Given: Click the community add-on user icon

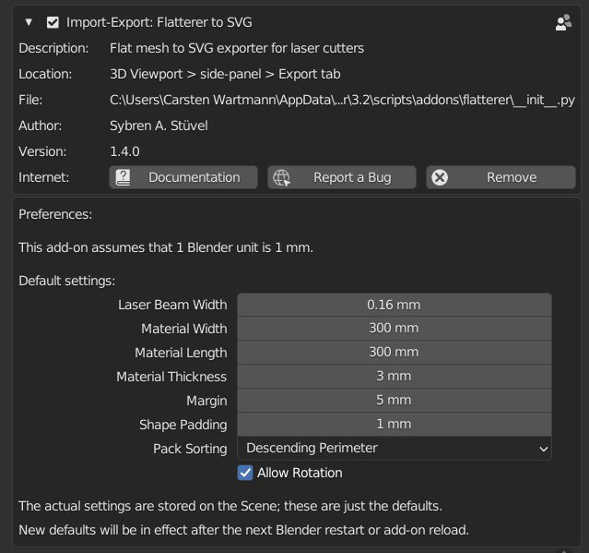Looking at the screenshot, I should (563, 23).
